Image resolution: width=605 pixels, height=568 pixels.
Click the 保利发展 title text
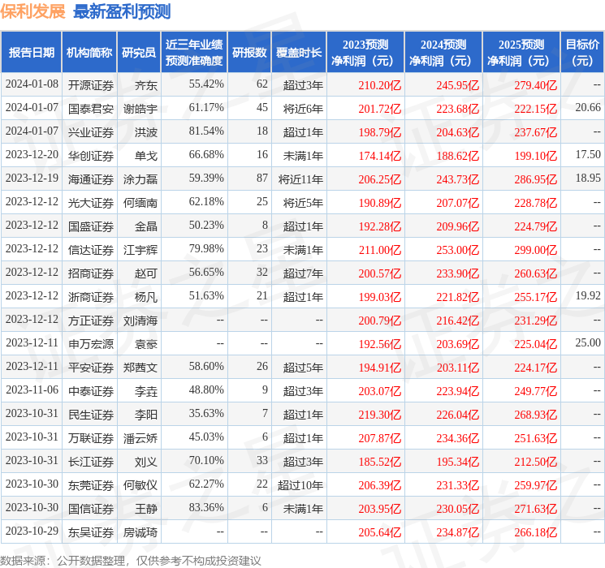pos(32,11)
